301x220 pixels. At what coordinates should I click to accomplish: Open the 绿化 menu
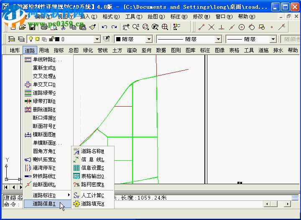88,50
